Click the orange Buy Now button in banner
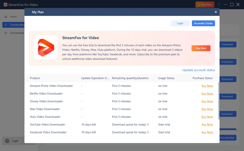Viewport: 244px width, 151px height. pyautogui.click(x=201, y=48)
